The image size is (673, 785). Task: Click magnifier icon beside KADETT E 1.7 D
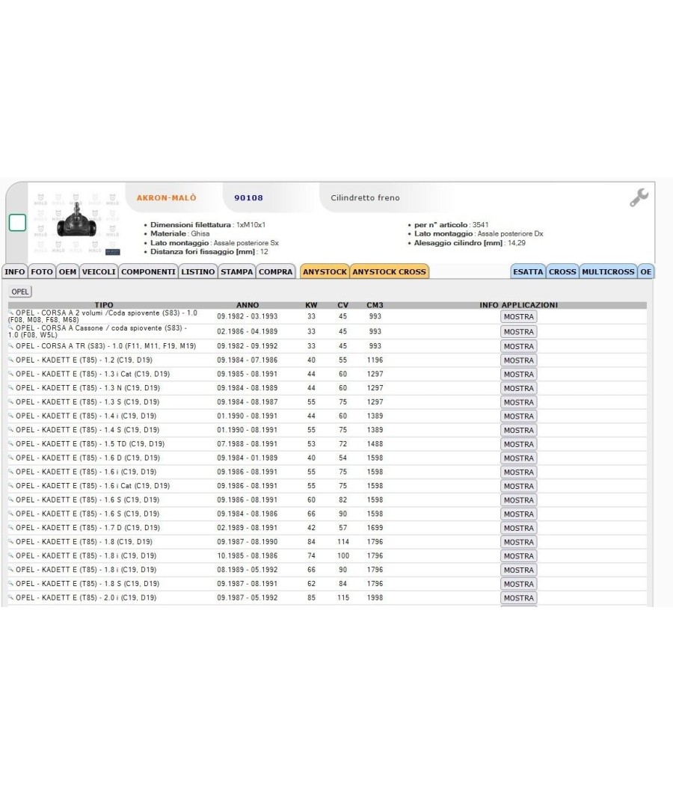point(11,528)
